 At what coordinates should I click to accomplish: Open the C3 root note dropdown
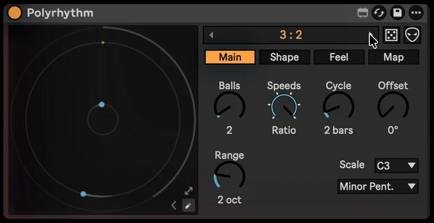[397, 165]
